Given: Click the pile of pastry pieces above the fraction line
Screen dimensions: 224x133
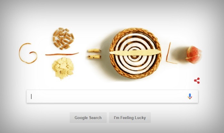Looking at the screenshot, I should coord(63,38).
